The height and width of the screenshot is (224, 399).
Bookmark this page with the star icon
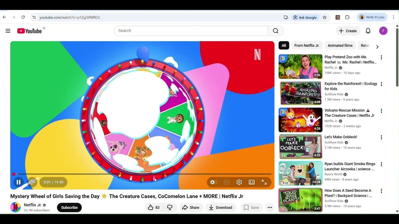pyautogui.click(x=324, y=17)
